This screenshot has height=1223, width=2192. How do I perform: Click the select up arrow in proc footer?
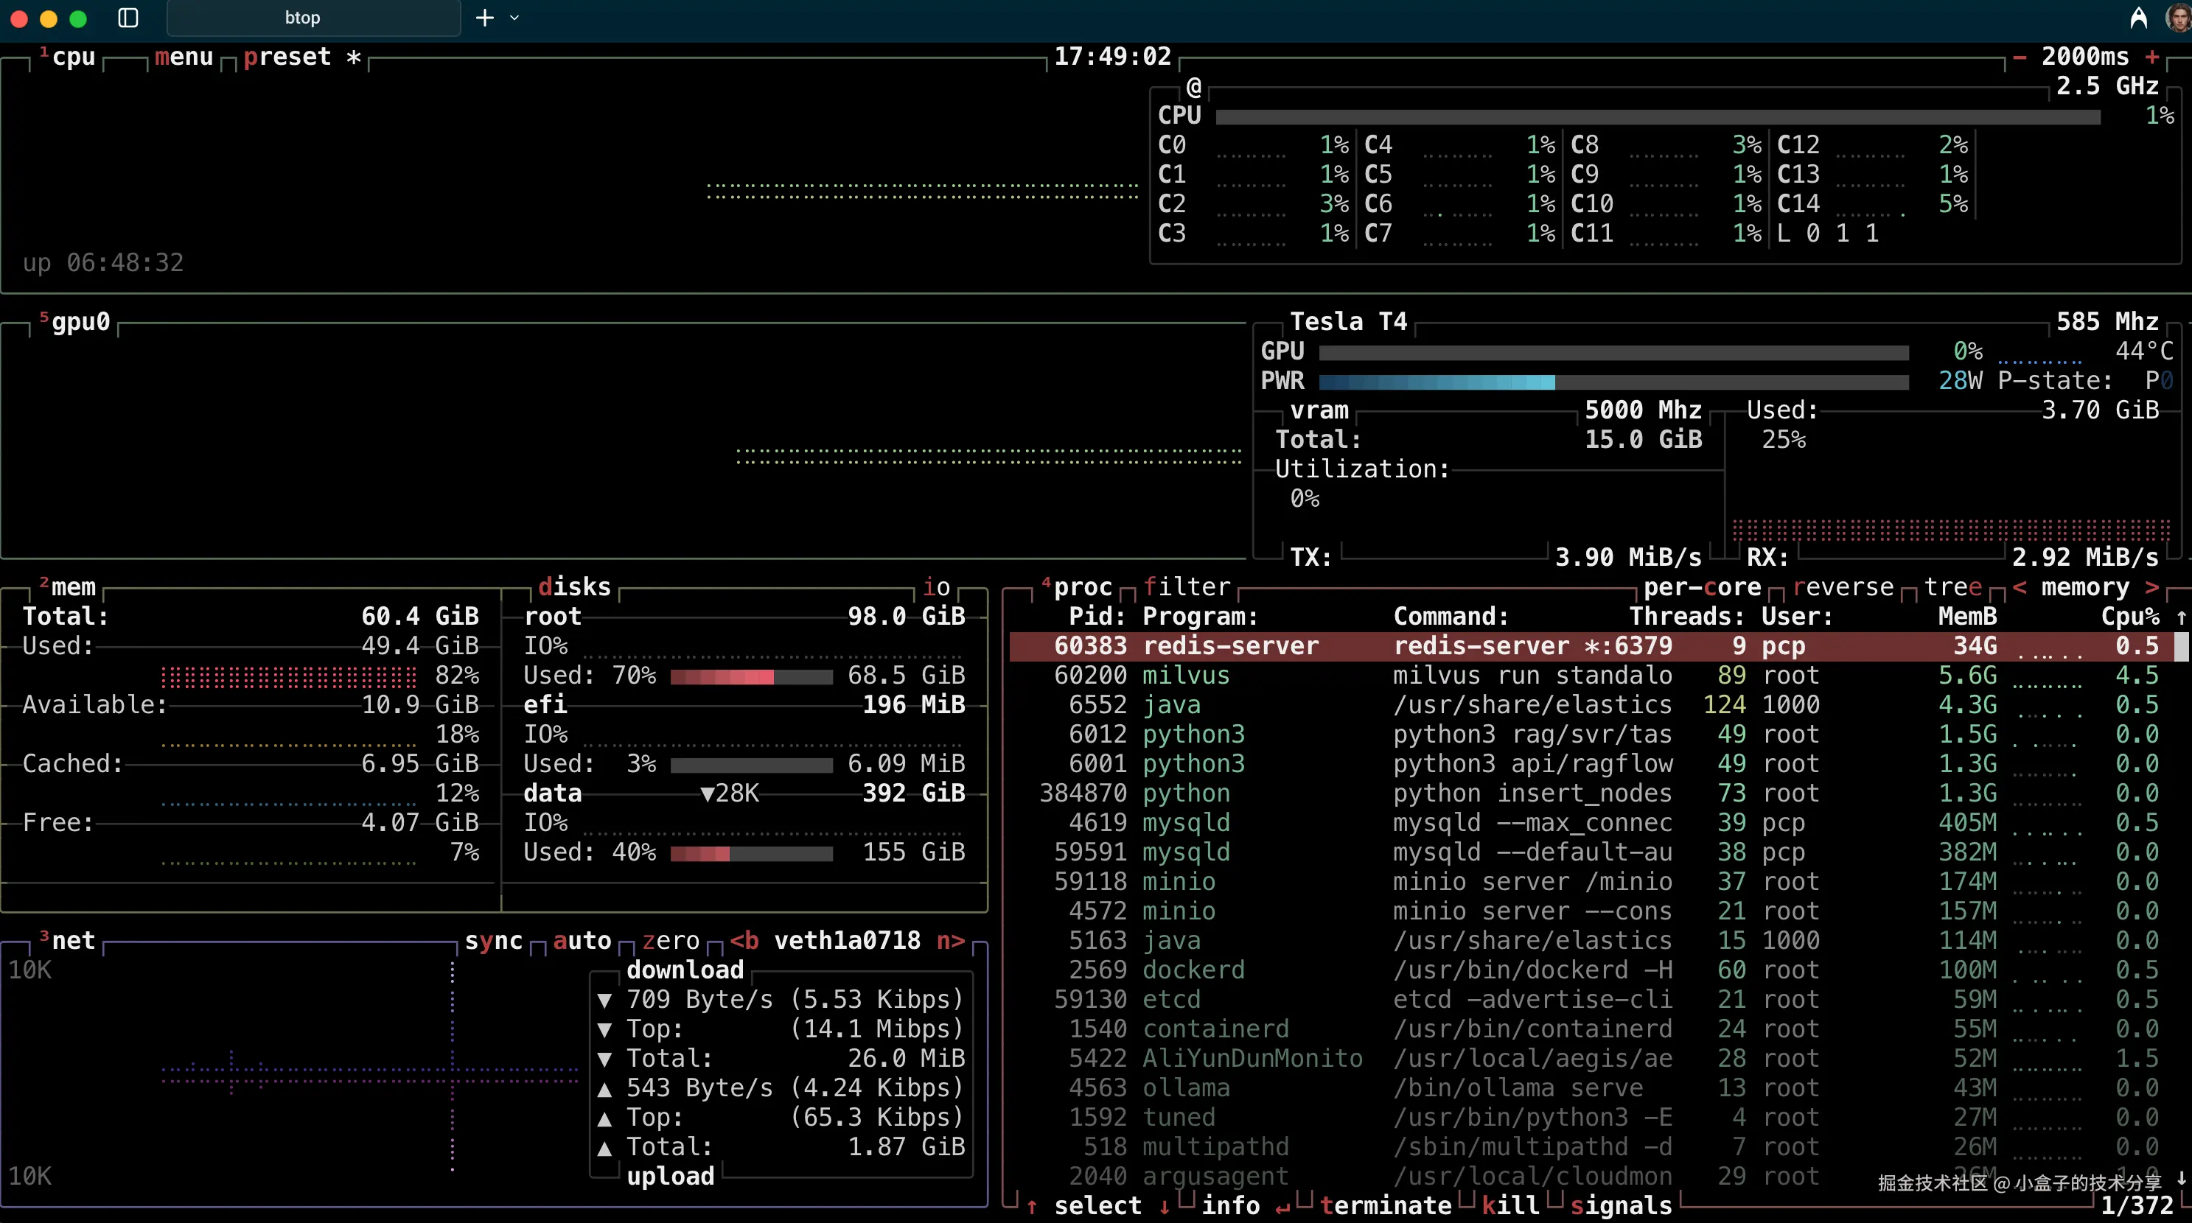pyautogui.click(x=1032, y=1206)
